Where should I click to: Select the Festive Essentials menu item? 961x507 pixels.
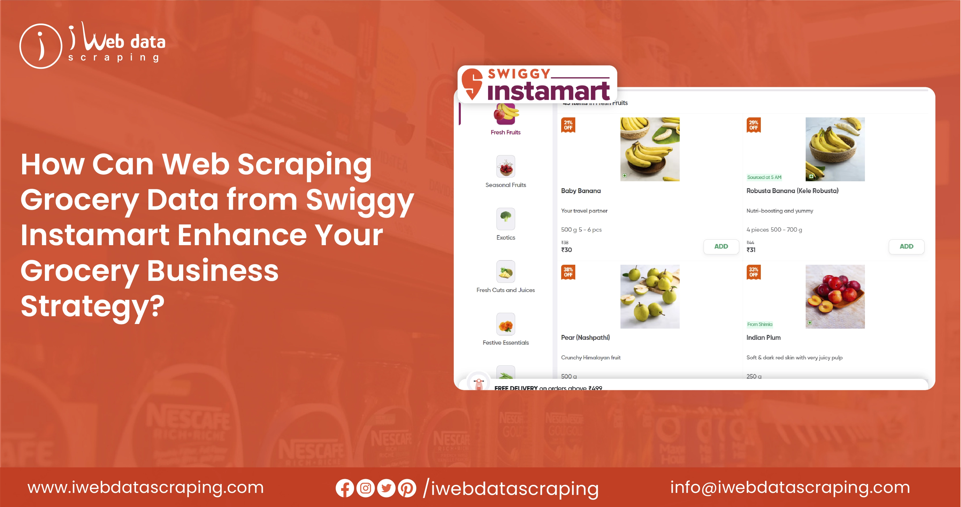(x=504, y=331)
